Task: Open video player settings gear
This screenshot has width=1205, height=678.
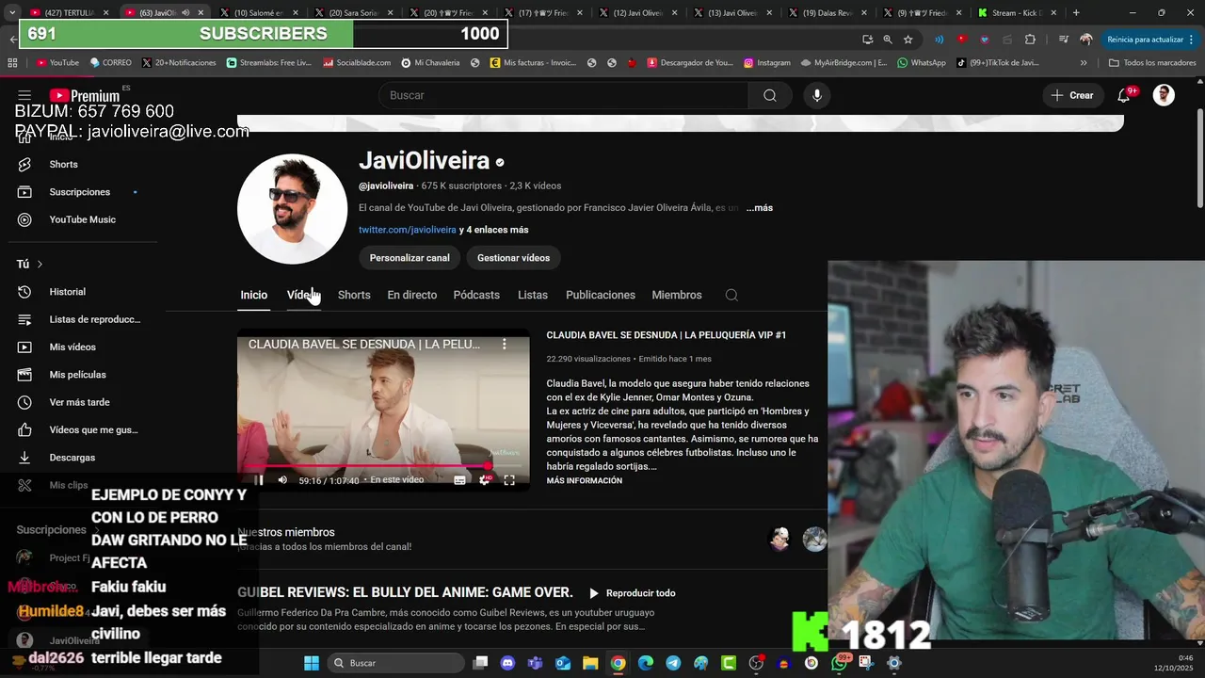Action: (x=485, y=480)
